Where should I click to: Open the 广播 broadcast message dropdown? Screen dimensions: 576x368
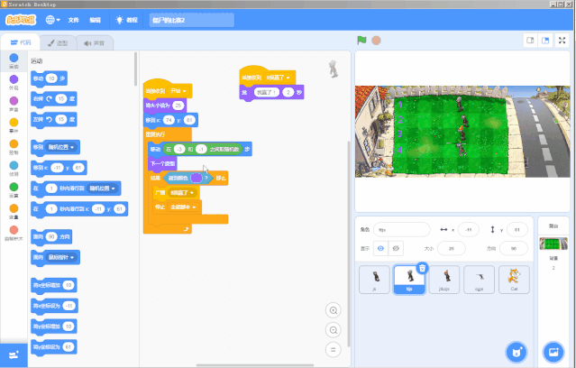(x=181, y=192)
